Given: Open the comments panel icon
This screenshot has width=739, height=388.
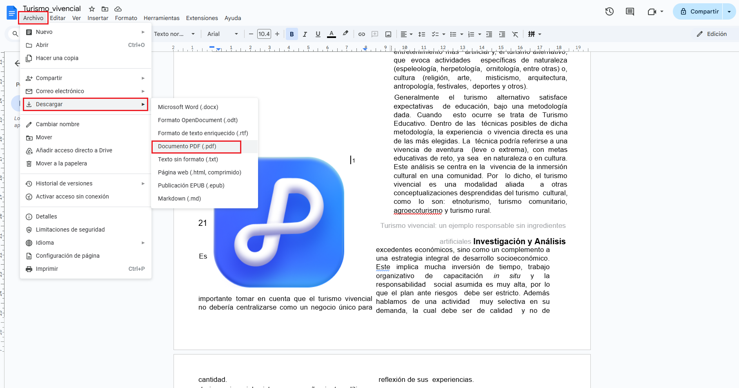Looking at the screenshot, I should (x=630, y=11).
